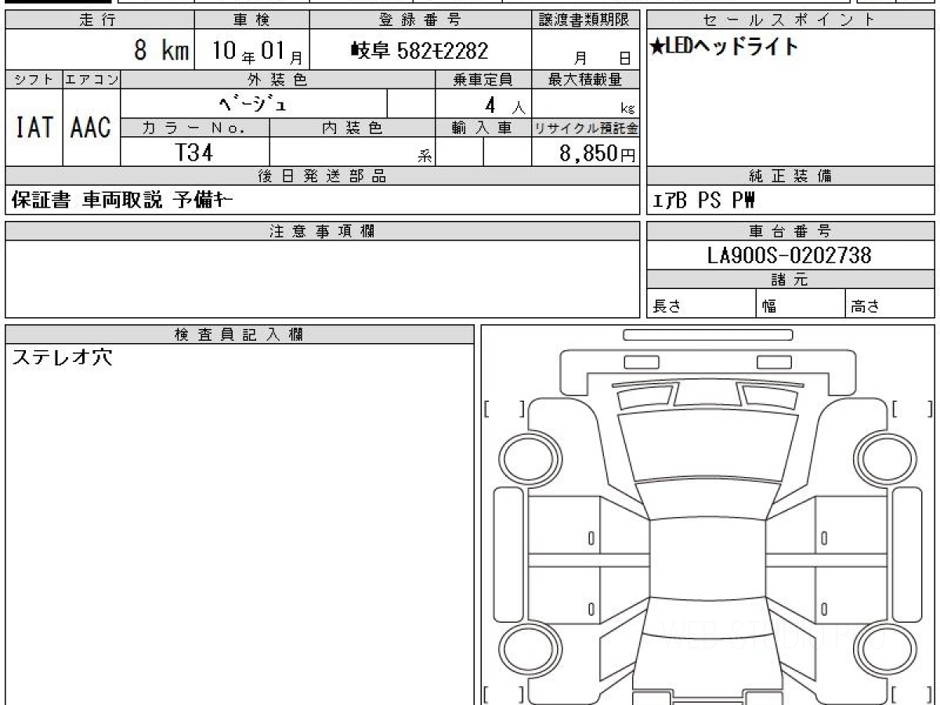Viewport: 940px width, 705px height.
Task: Click the 輸入車 header
Action: point(483,128)
